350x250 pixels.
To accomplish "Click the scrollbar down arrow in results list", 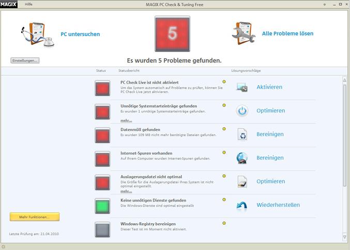I will pyautogui.click(x=344, y=237).
